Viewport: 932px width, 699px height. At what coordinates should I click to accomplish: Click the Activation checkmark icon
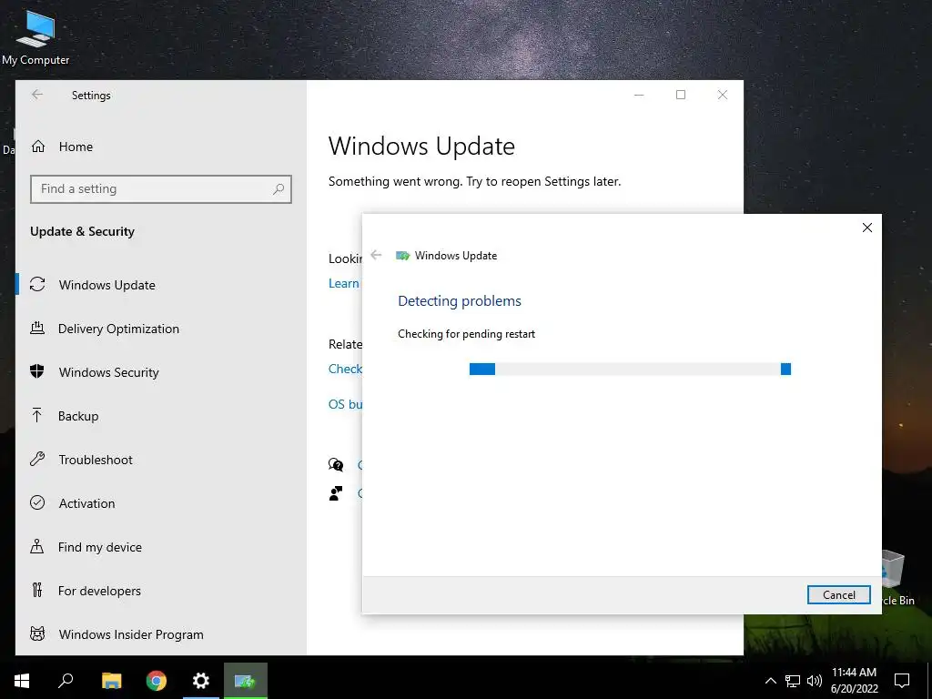tap(37, 502)
